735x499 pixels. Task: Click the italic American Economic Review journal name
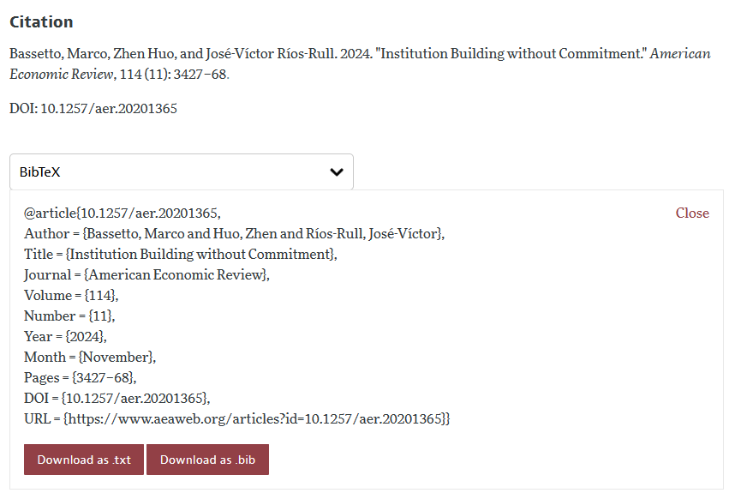coord(680,53)
